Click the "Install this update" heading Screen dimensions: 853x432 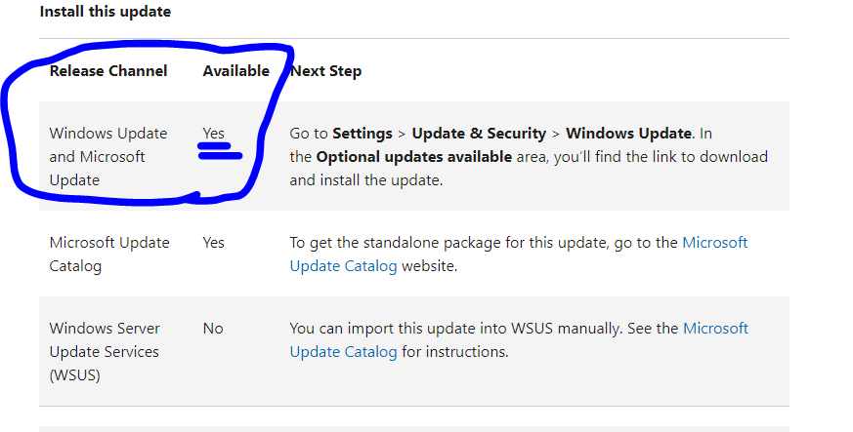click(x=105, y=12)
